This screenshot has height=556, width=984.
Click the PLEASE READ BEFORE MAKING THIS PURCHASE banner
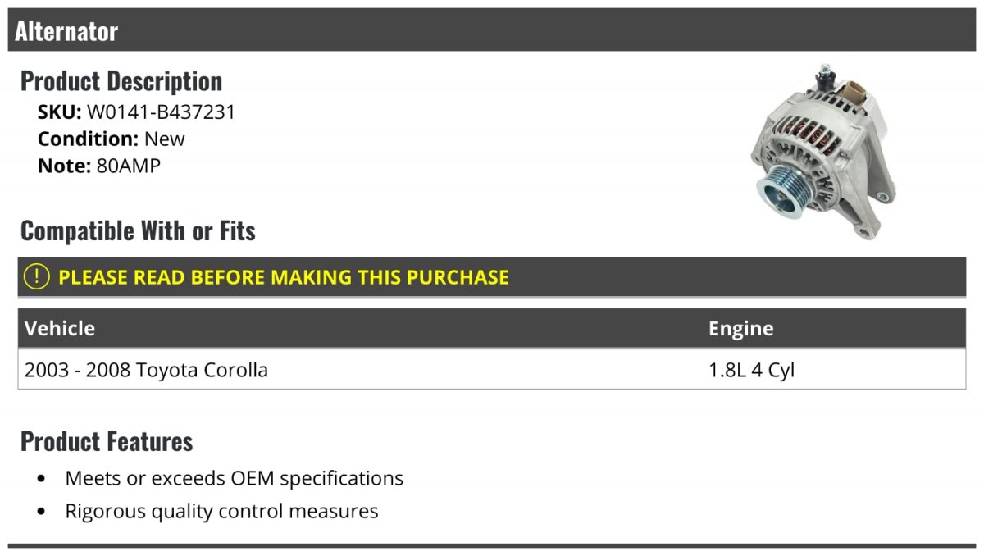(x=492, y=277)
